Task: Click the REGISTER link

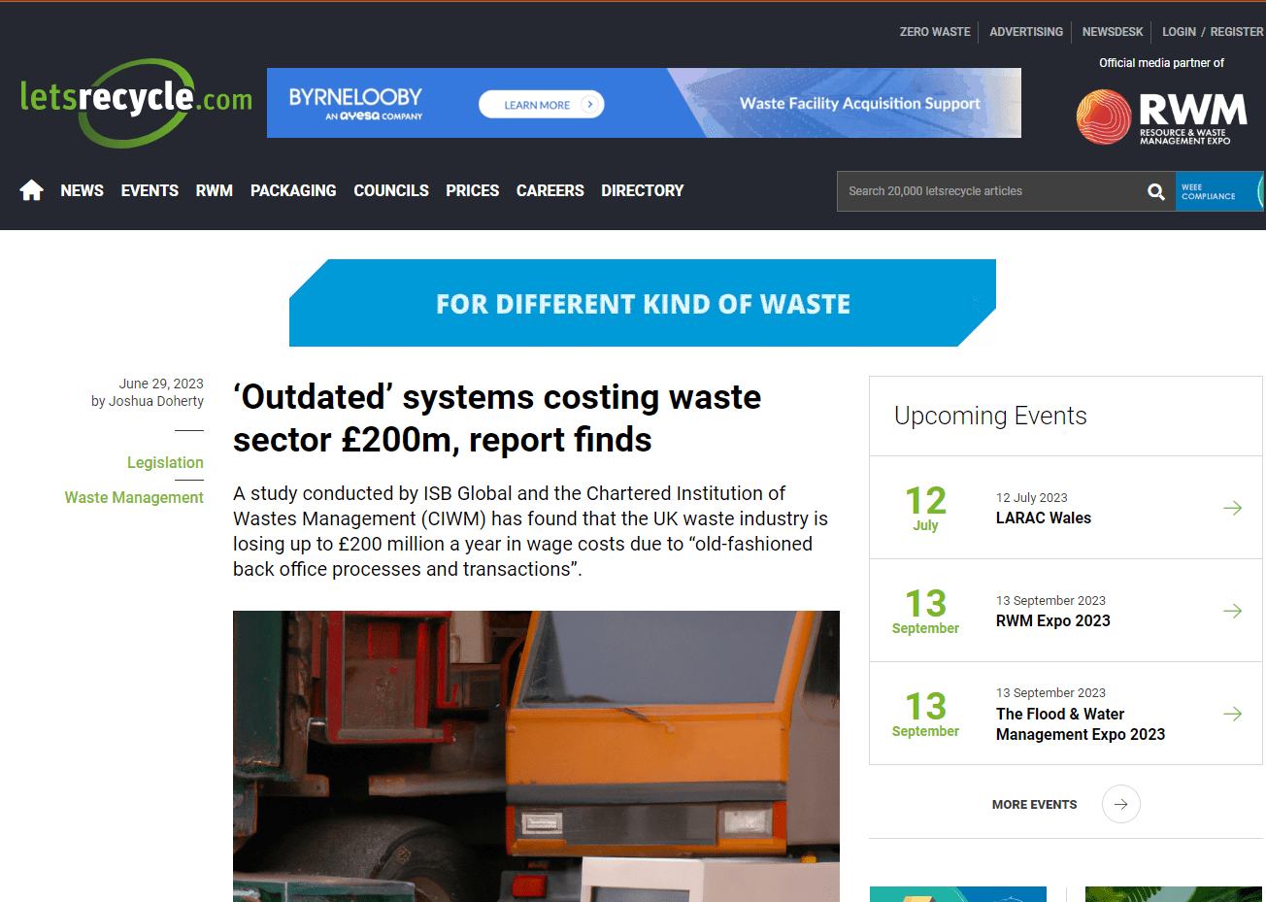Action: 1237,32
